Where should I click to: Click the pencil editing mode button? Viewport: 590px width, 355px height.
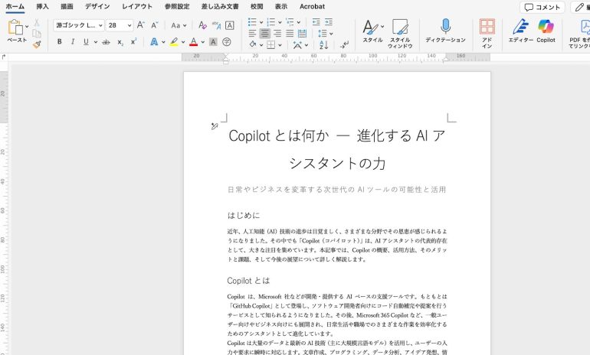[x=582, y=7]
